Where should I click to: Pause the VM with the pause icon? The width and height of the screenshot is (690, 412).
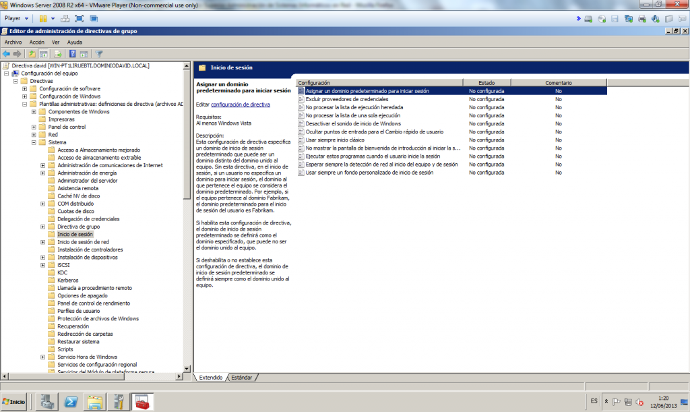click(x=43, y=18)
